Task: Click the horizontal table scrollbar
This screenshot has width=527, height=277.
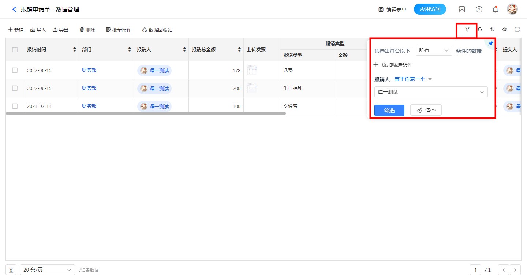Action: click(146, 113)
